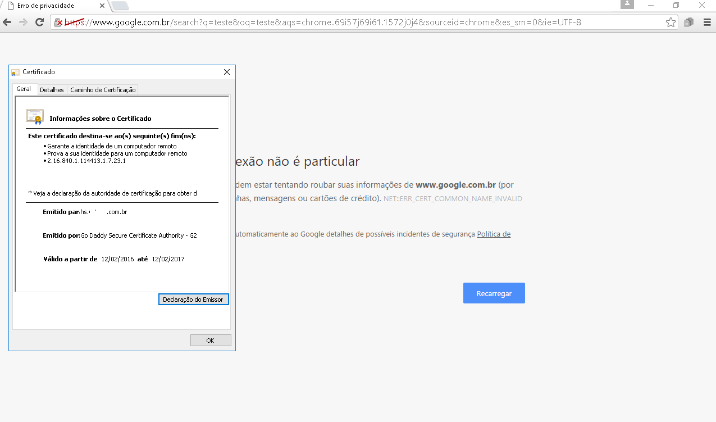The height and width of the screenshot is (422, 716).
Task: Bookmark this page with the star icon
Action: (x=671, y=22)
